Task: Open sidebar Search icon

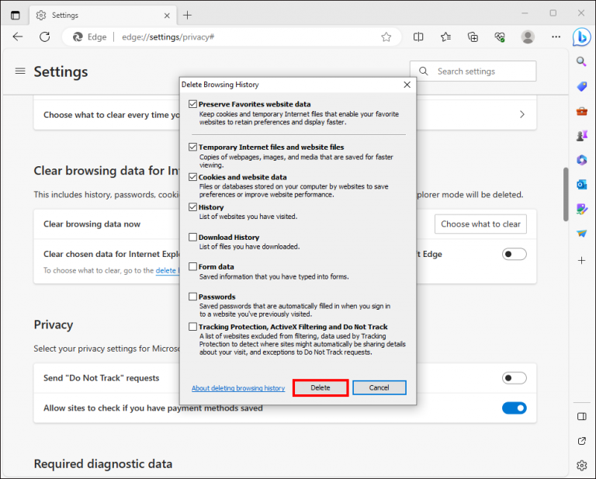Action: point(581,61)
